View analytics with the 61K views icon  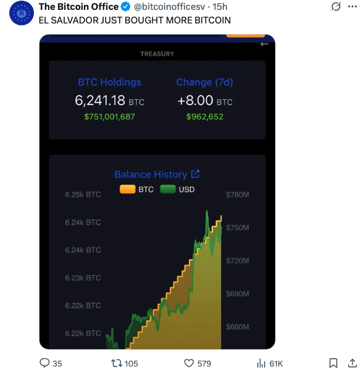[x=261, y=363]
